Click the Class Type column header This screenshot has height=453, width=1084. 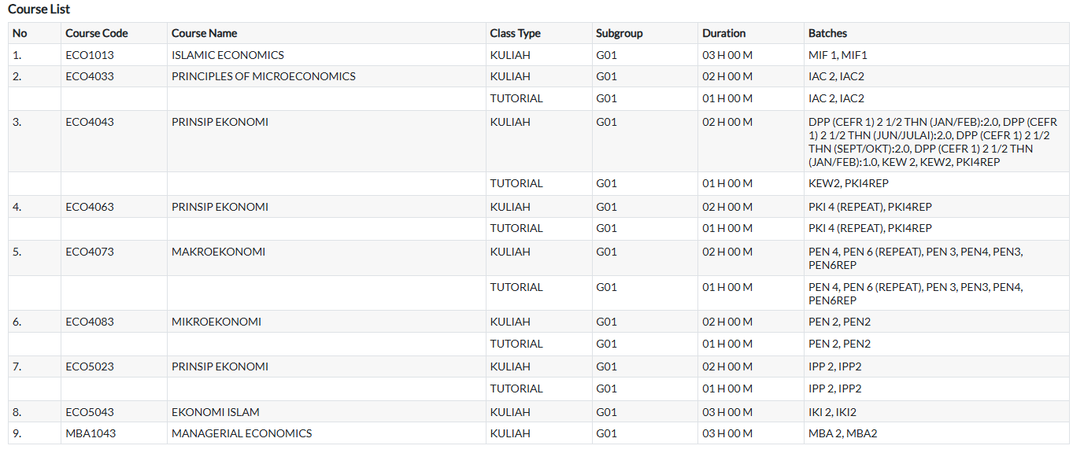pos(515,33)
